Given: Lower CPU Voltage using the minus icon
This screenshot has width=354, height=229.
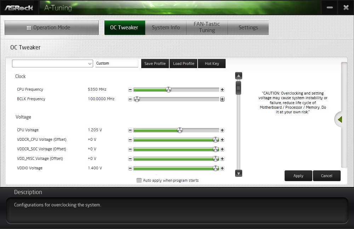Looking at the screenshot, I should tap(130, 130).
